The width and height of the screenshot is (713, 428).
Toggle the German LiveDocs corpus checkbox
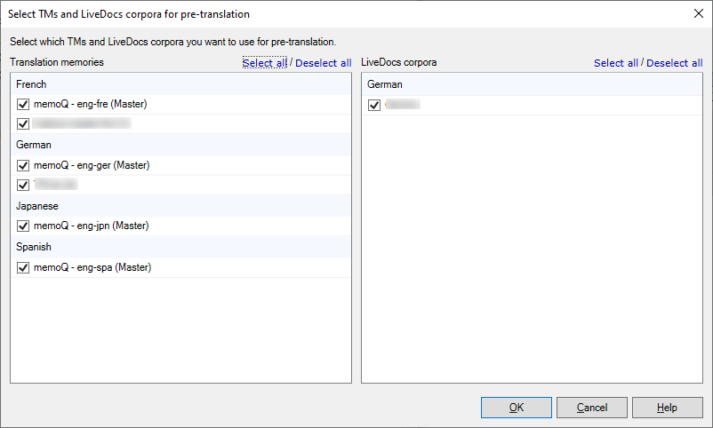point(374,105)
